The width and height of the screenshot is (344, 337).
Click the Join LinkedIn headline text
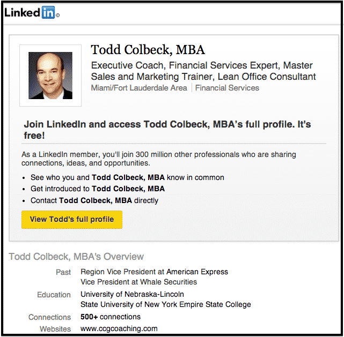click(x=167, y=129)
